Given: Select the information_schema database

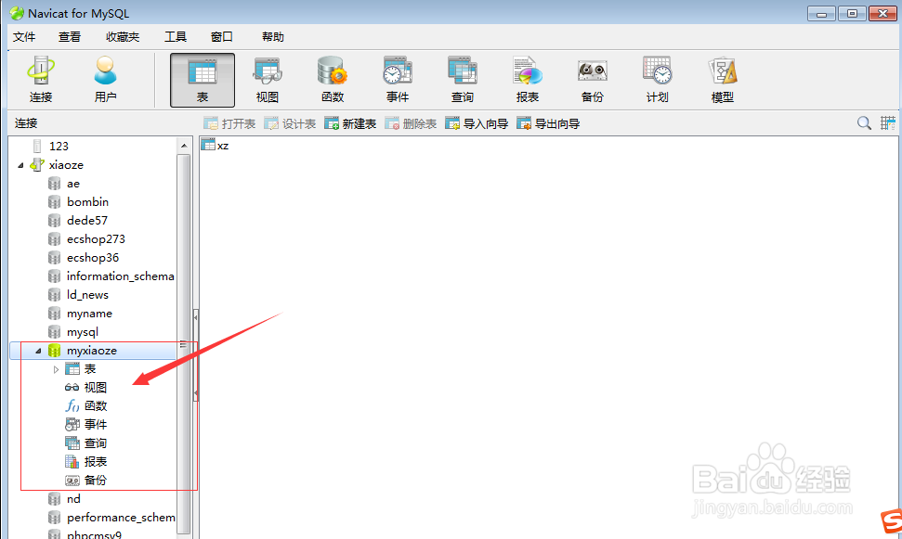Looking at the screenshot, I should pyautogui.click(x=120, y=276).
